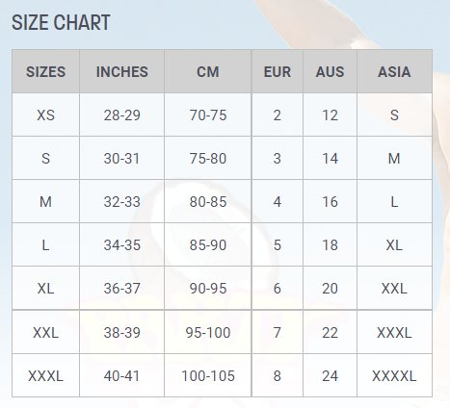Click the EUR column header
450x408 pixels.
[x=278, y=71]
